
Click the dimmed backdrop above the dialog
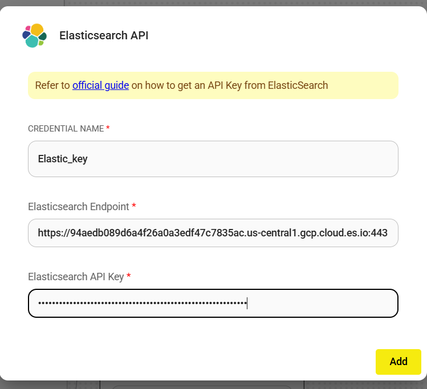(228, 3)
